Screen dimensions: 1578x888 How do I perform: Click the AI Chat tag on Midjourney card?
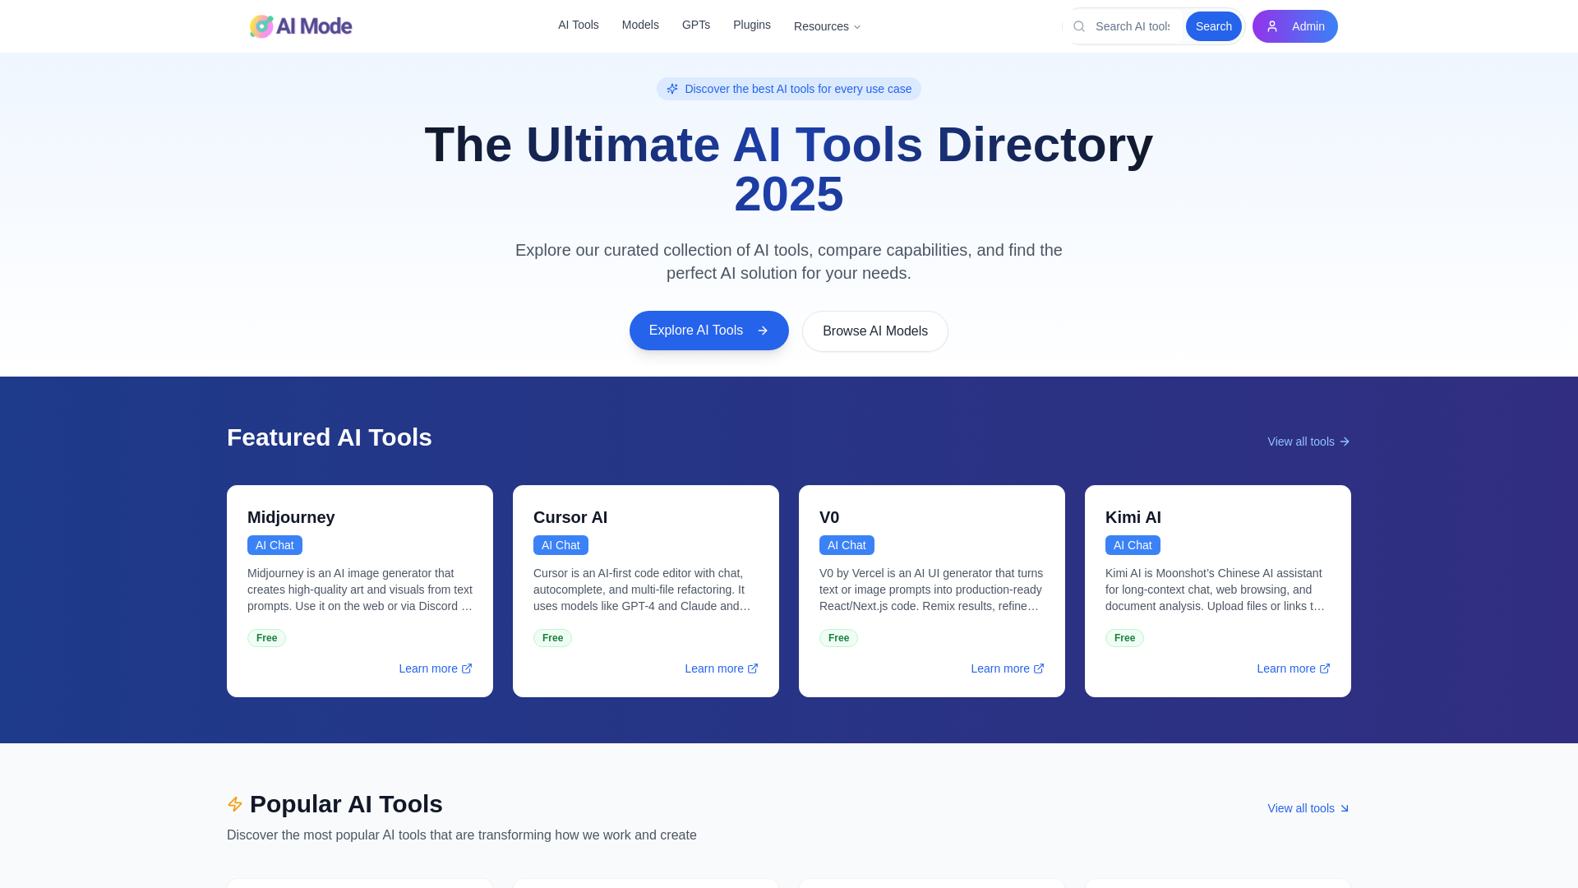[x=275, y=545]
